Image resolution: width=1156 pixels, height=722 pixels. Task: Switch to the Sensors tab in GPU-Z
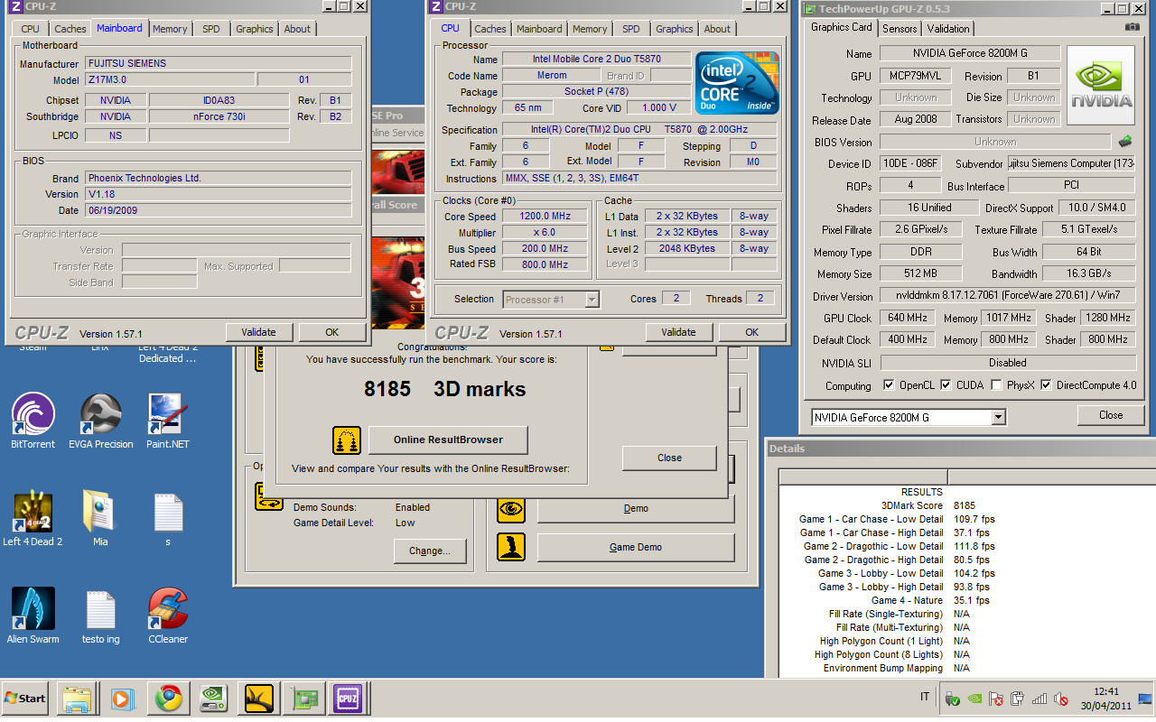click(900, 28)
